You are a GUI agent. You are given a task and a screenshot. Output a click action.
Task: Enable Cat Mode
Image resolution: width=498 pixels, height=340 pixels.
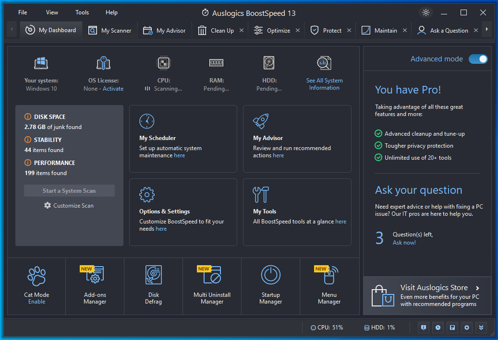coord(36,302)
